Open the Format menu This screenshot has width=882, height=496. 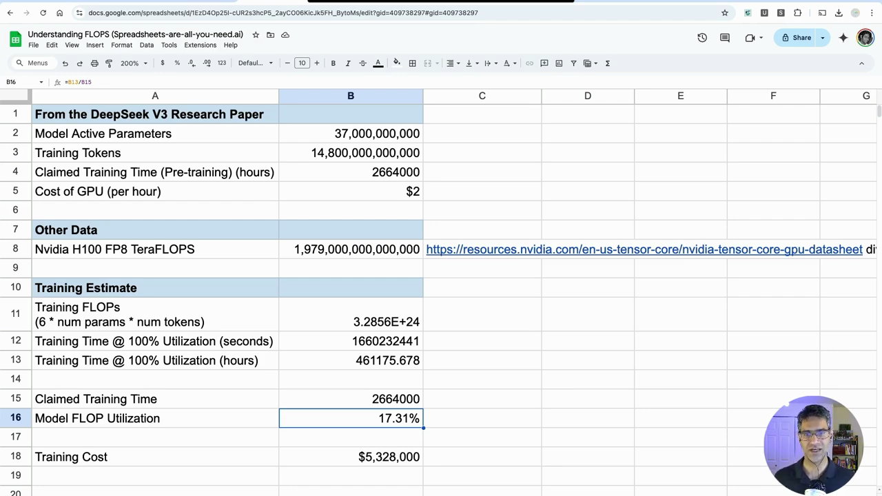121,45
